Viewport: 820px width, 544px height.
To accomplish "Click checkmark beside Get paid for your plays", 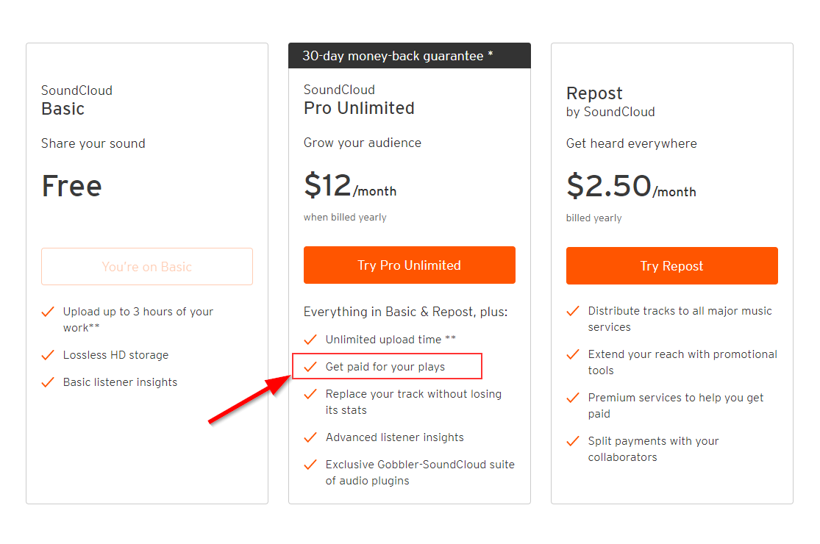I will point(310,367).
